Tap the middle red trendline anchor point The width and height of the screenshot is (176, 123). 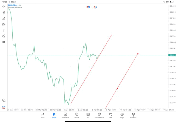[x=117, y=88]
